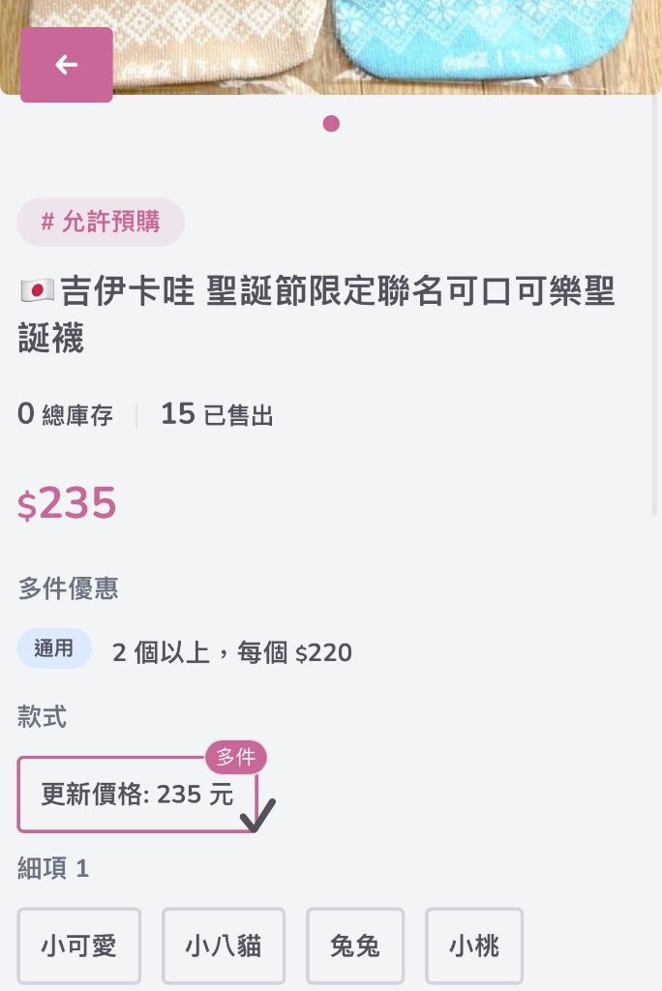Open the 允許預購 hashtag tag

coord(101,222)
